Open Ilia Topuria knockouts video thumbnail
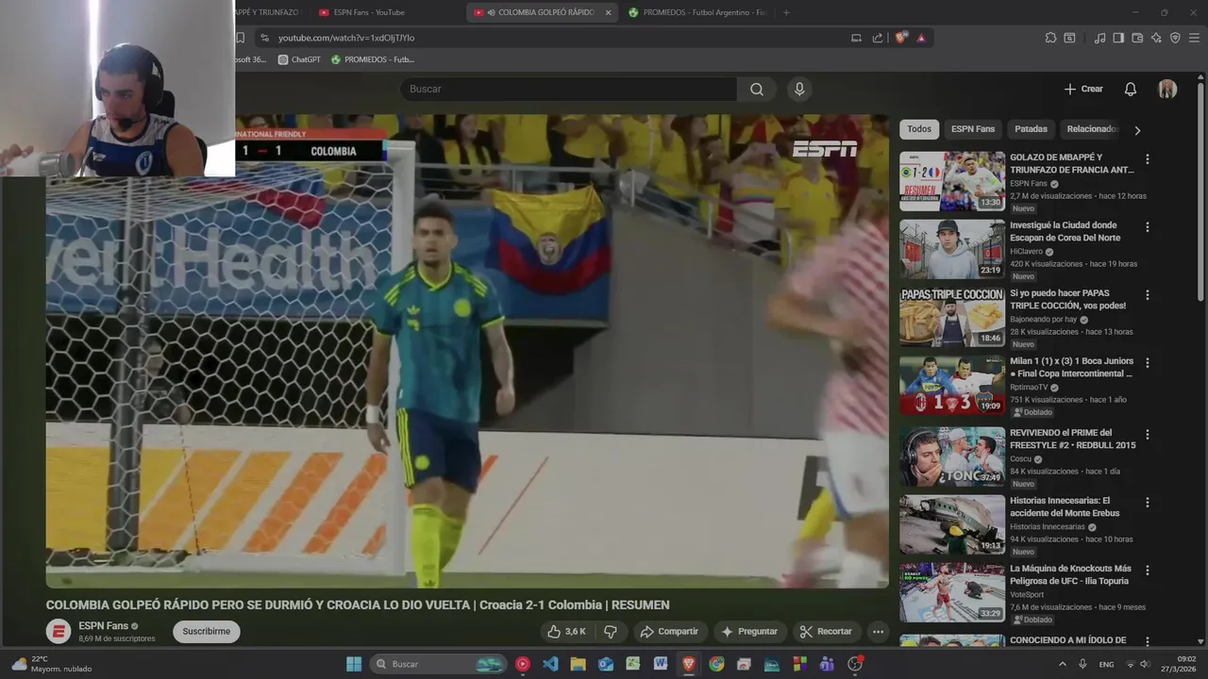Viewport: 1208px width, 679px height. [952, 592]
